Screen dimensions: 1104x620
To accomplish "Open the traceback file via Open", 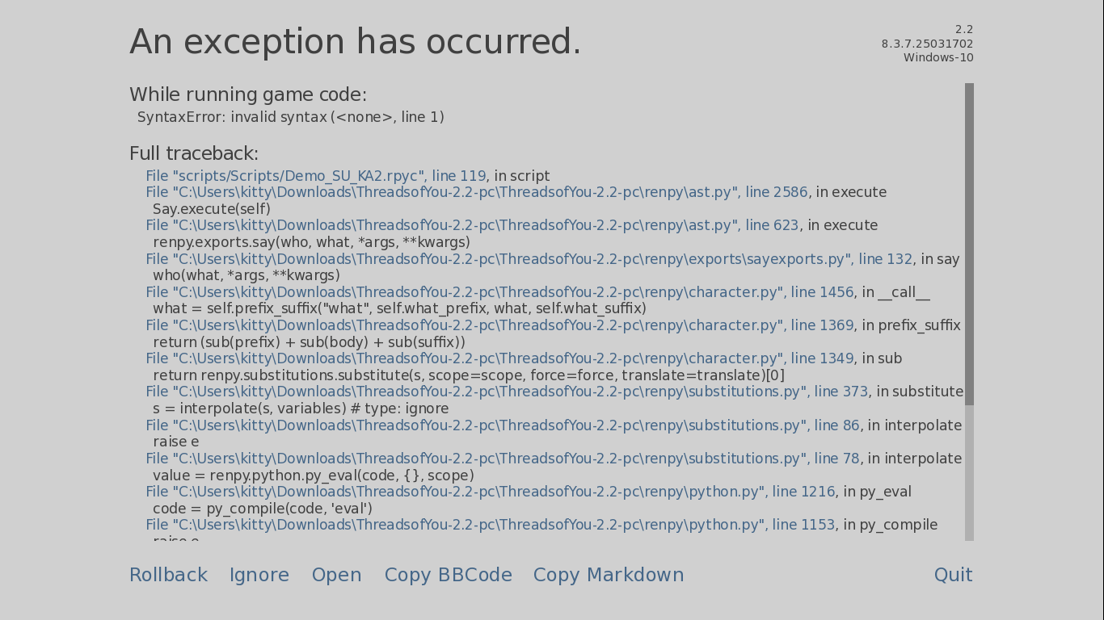I will [x=336, y=575].
